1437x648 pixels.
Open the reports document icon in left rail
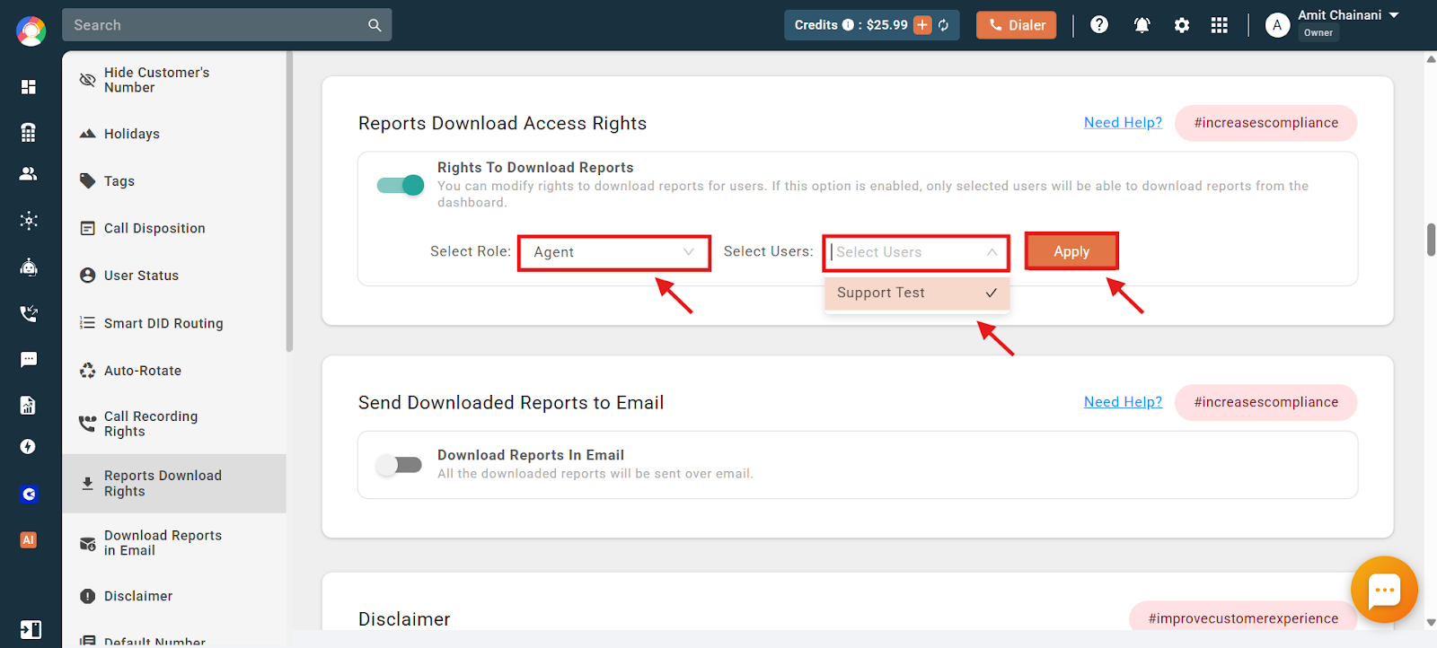tap(29, 406)
